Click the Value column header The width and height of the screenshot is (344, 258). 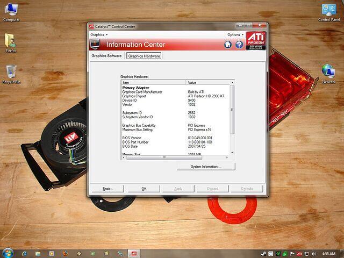click(208, 82)
